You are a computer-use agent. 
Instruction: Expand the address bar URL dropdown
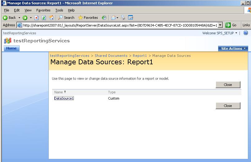(x=220, y=25)
